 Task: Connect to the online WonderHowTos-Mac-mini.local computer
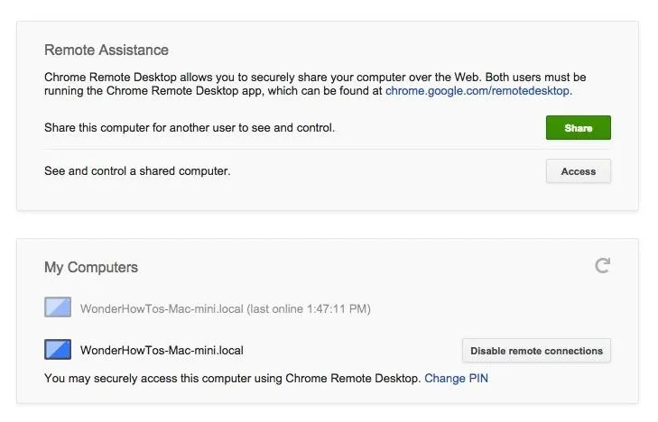click(x=162, y=351)
